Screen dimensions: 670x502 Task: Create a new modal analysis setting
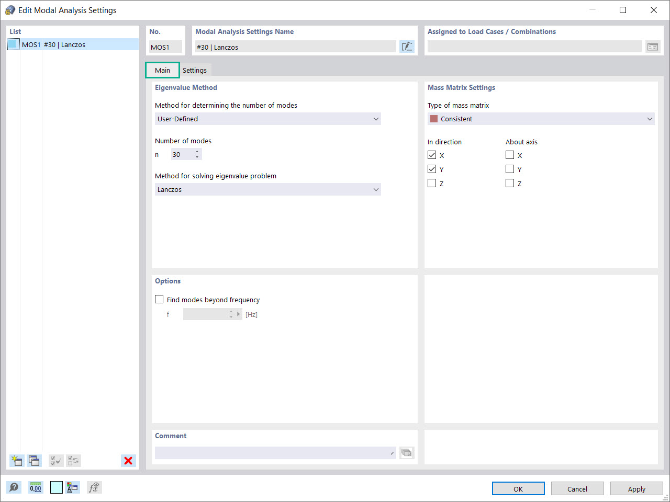pos(16,461)
